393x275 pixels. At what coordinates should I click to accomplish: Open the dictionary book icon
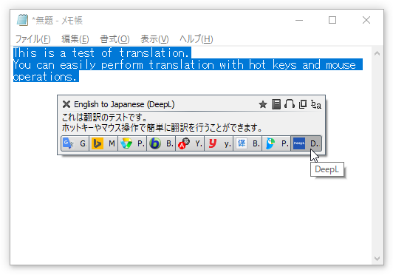click(x=276, y=104)
